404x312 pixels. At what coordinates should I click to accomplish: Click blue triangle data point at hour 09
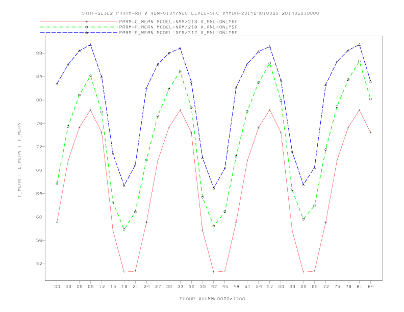coord(90,45)
